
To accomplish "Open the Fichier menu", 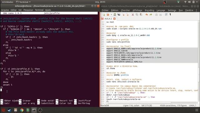I will point(105,10).
